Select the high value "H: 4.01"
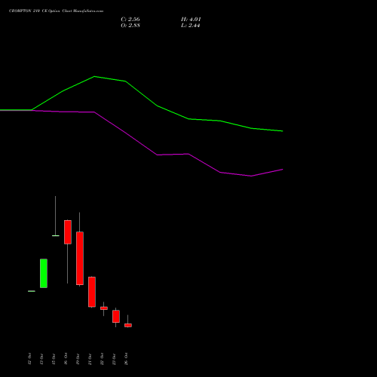377x377 pixels. 191,20
